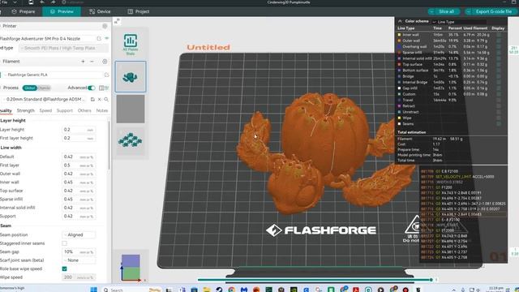Click save process preset icon
The height and width of the screenshot is (292, 519).
(x=92, y=99)
